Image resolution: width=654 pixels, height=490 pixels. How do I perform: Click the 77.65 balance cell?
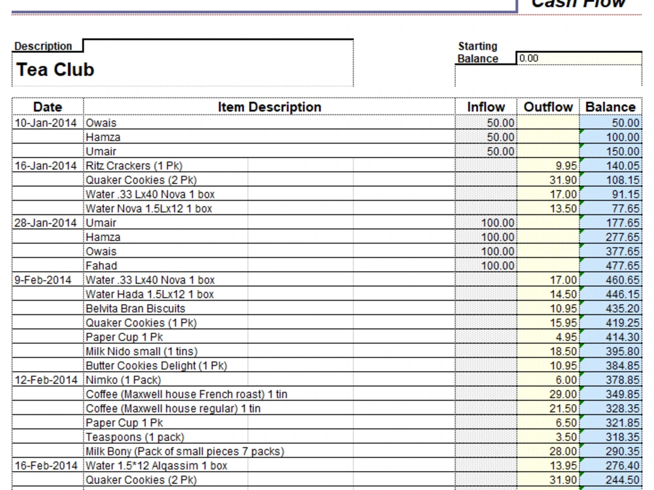click(x=611, y=208)
